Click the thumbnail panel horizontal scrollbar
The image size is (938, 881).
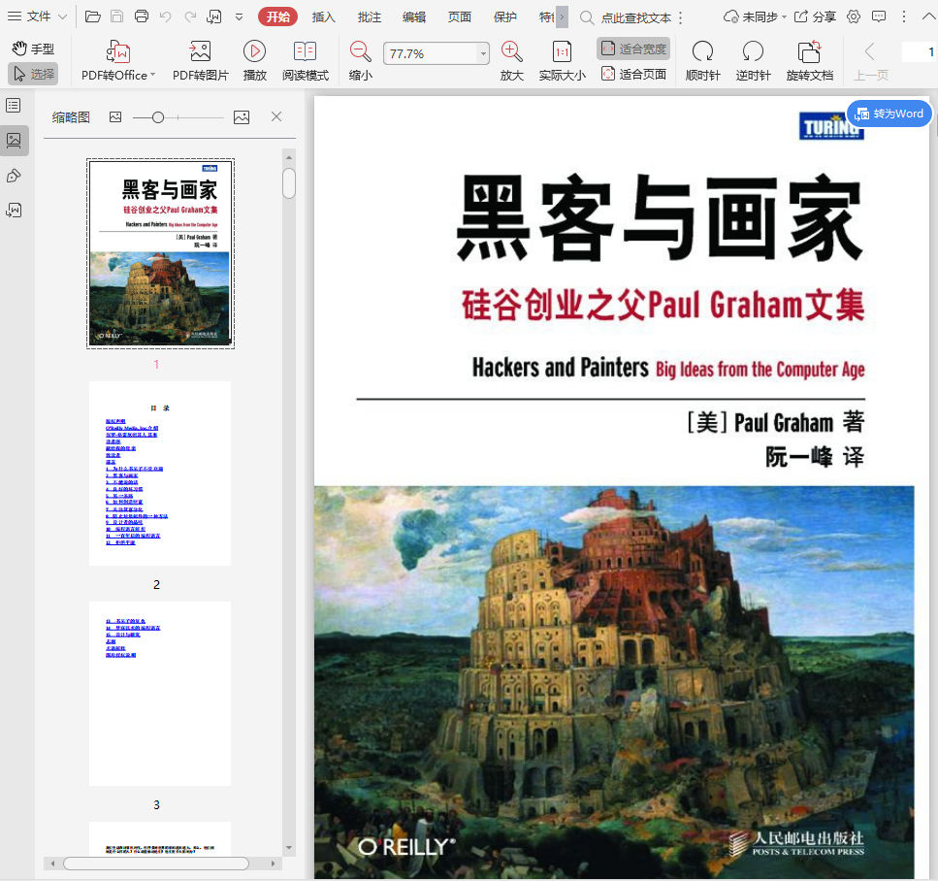click(x=156, y=864)
